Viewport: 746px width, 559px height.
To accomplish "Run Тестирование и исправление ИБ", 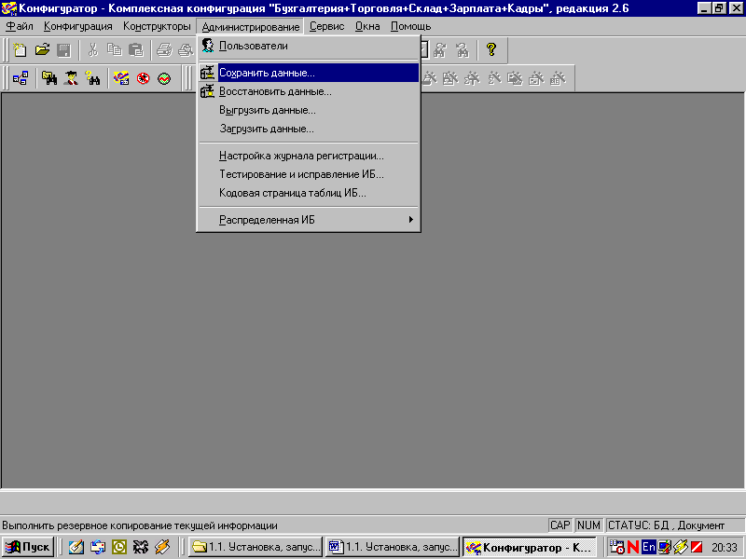I will tap(309, 174).
